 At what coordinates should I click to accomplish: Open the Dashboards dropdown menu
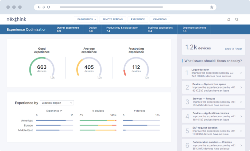click(87, 19)
